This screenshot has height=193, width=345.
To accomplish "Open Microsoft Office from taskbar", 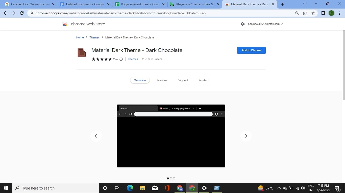I will click(x=167, y=188).
